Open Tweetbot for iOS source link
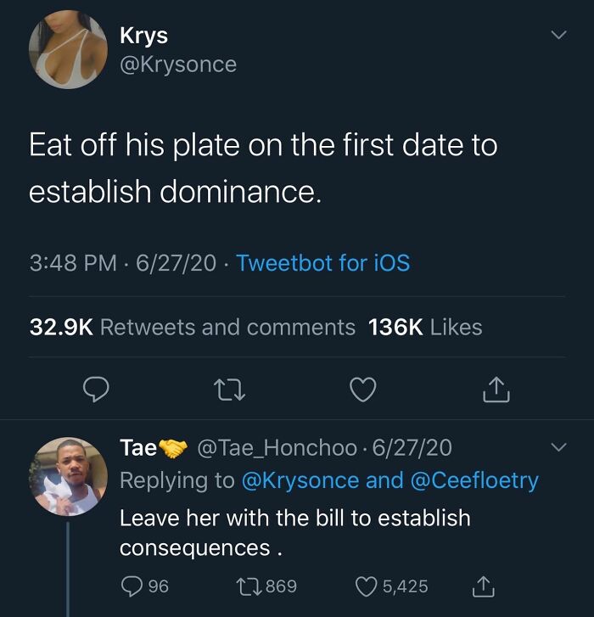 pyautogui.click(x=323, y=263)
